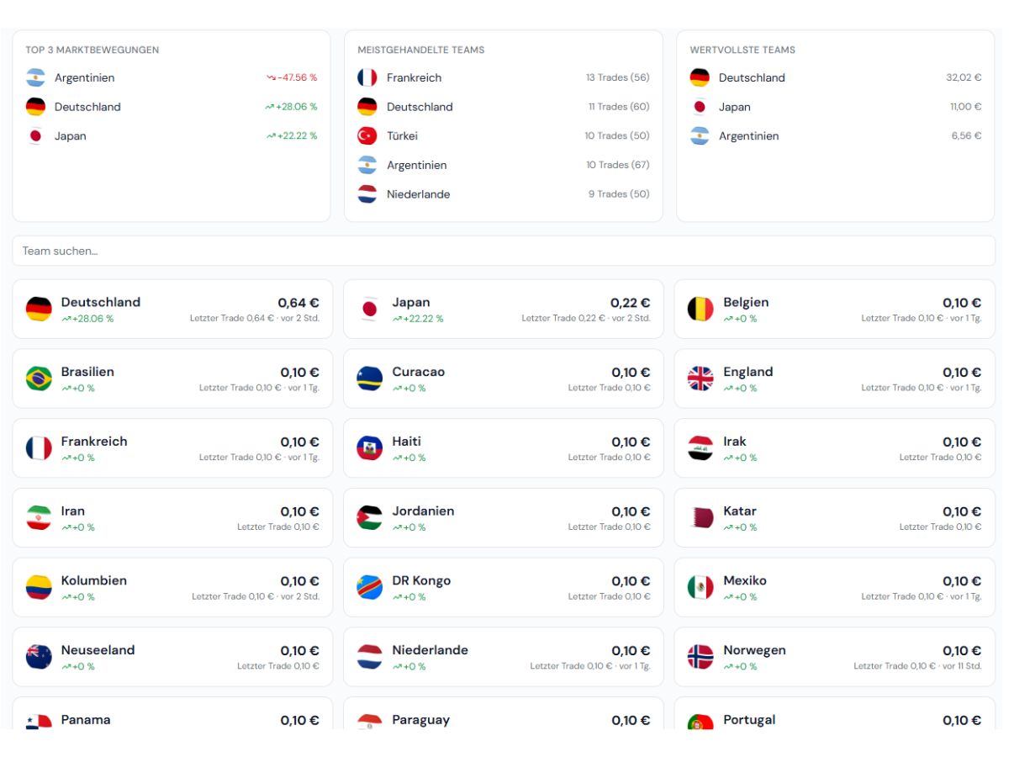Click the Iran team name

click(x=73, y=511)
